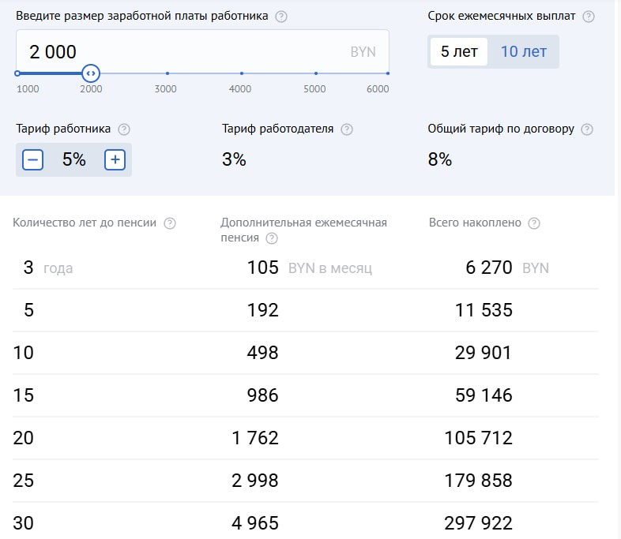
Task: Click the 5% worker tariff value
Action: pyautogui.click(x=74, y=160)
